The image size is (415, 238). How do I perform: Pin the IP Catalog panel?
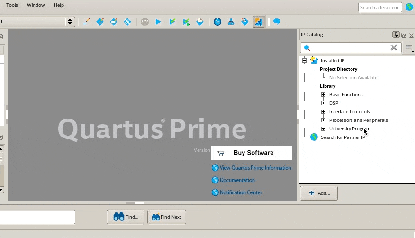(396, 35)
